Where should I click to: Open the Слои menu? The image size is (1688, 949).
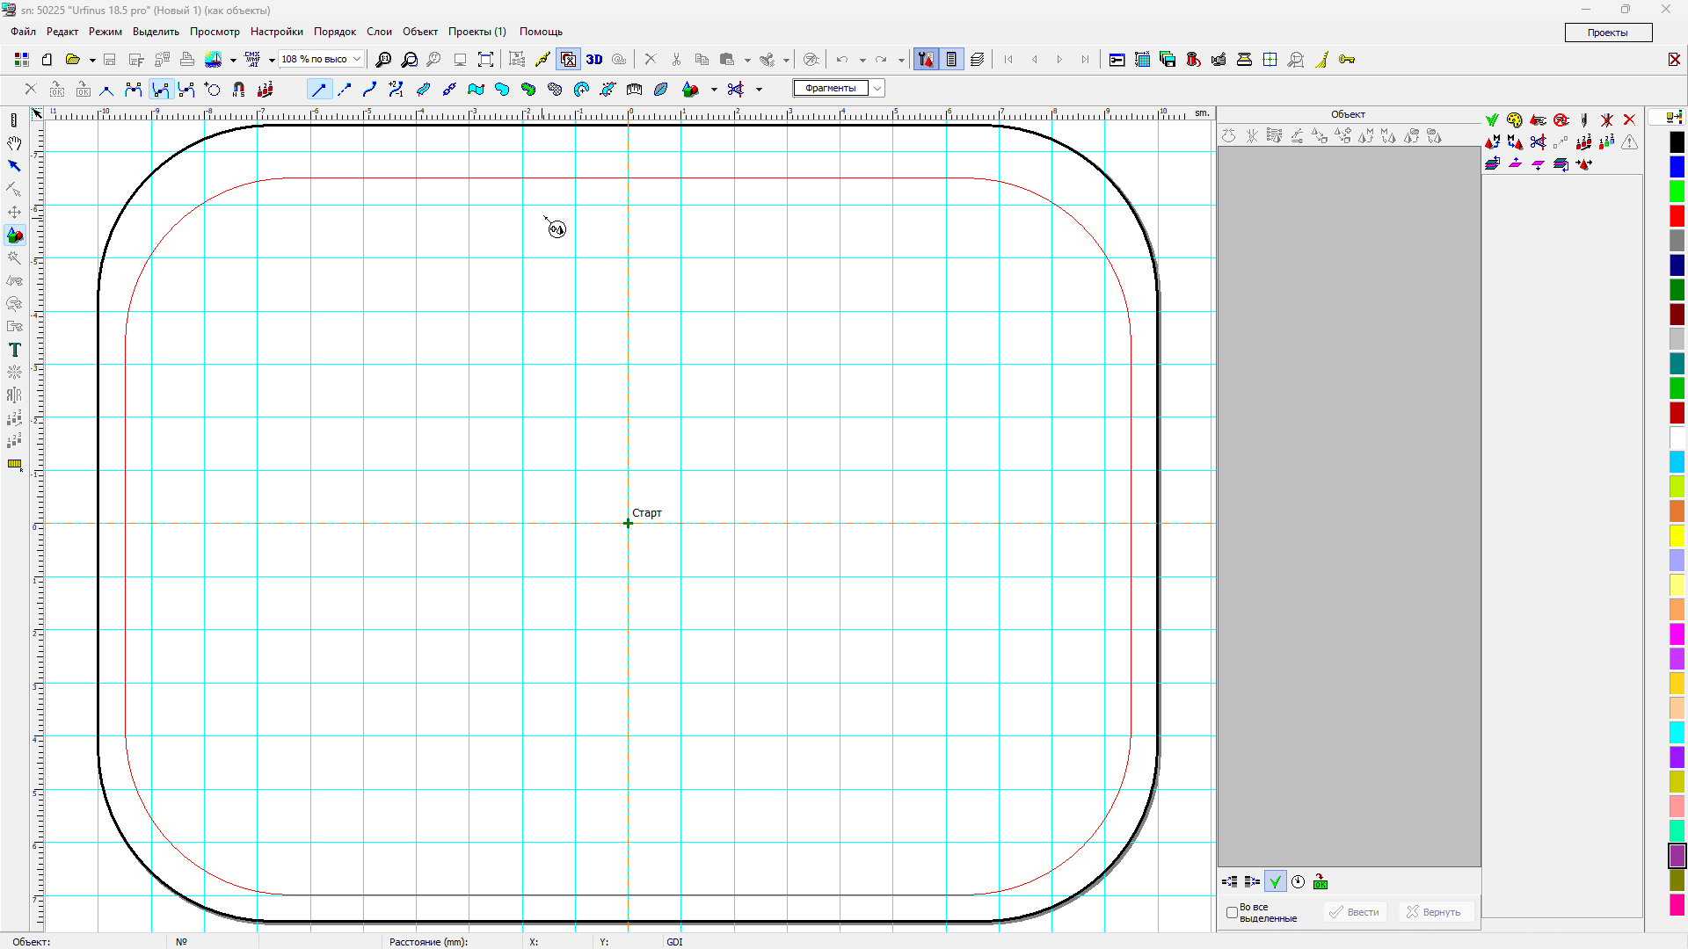(379, 32)
